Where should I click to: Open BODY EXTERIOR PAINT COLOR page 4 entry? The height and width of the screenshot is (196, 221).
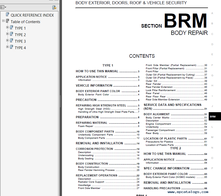pyautogui.click(x=108, y=91)
